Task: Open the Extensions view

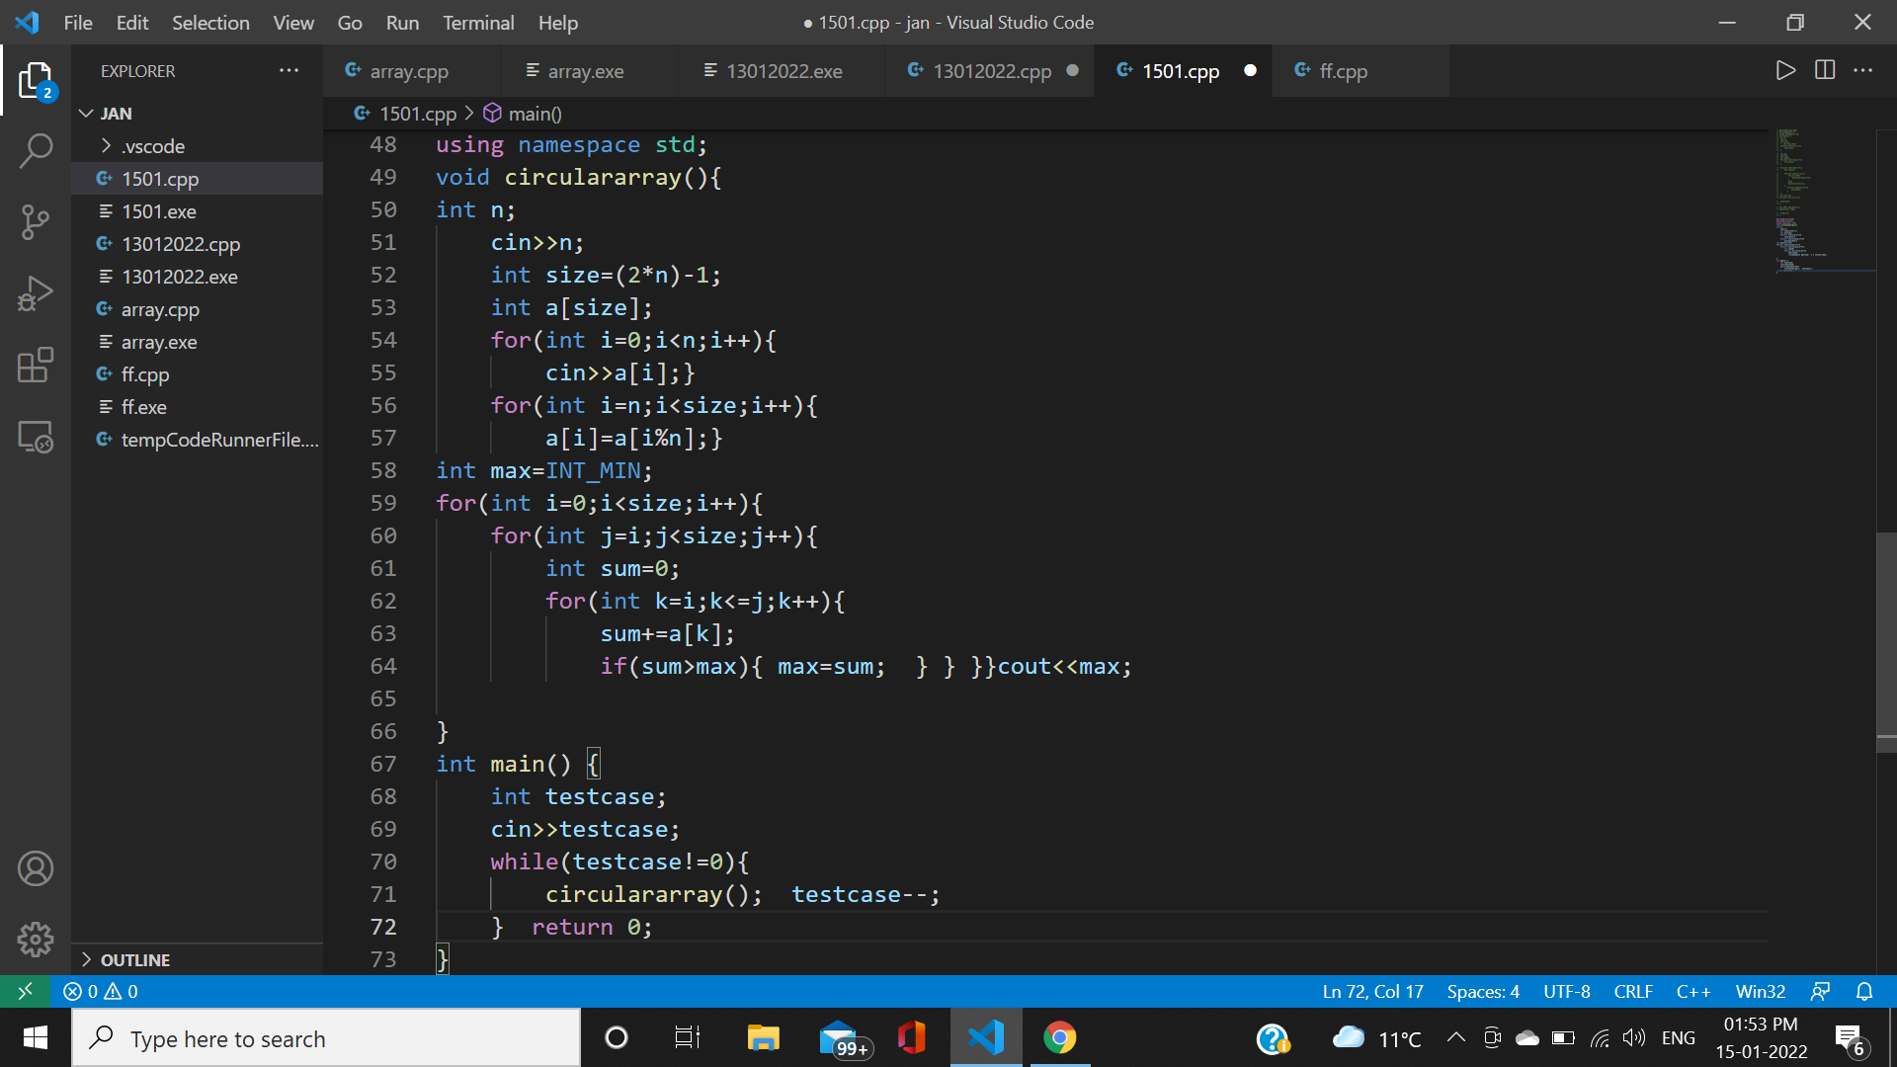Action: 36,365
